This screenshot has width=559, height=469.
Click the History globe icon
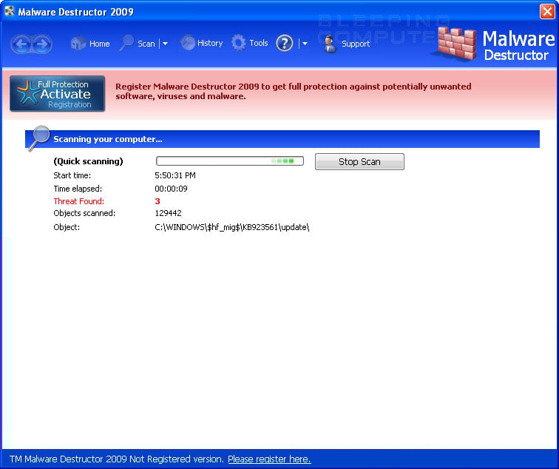point(188,43)
